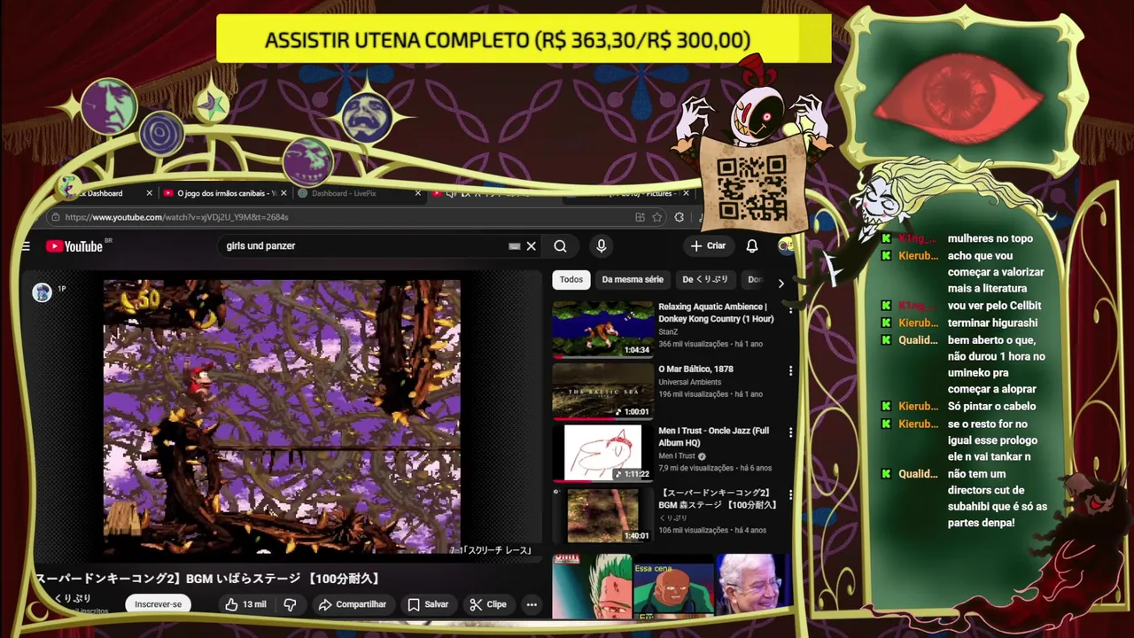Select the 'Todos' filter chip
Image resolution: width=1134 pixels, height=638 pixels.
[571, 279]
